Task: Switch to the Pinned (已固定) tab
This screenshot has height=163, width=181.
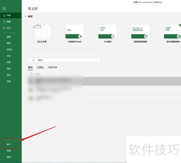Action: [x=40, y=67]
